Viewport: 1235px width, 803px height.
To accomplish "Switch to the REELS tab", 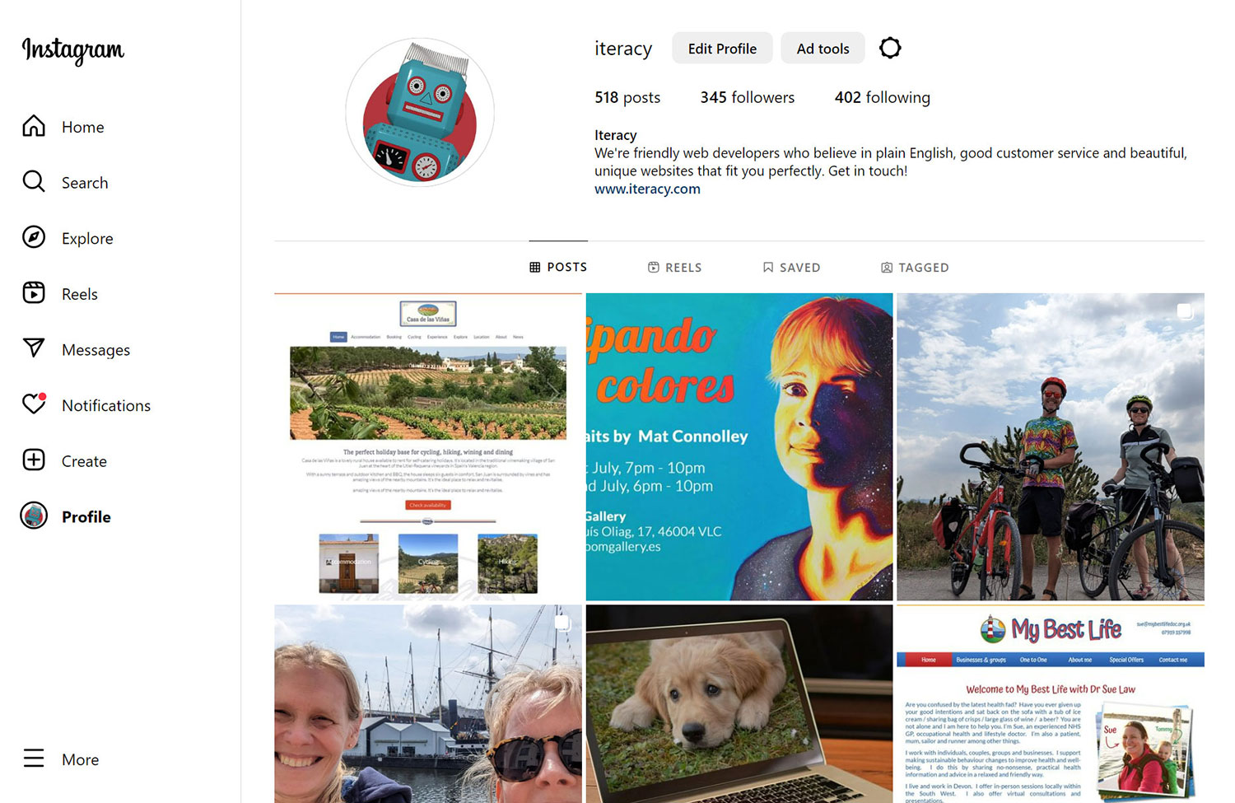I will click(675, 268).
